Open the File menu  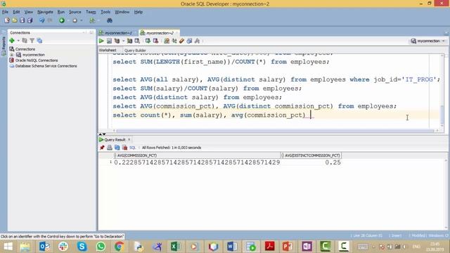5,12
